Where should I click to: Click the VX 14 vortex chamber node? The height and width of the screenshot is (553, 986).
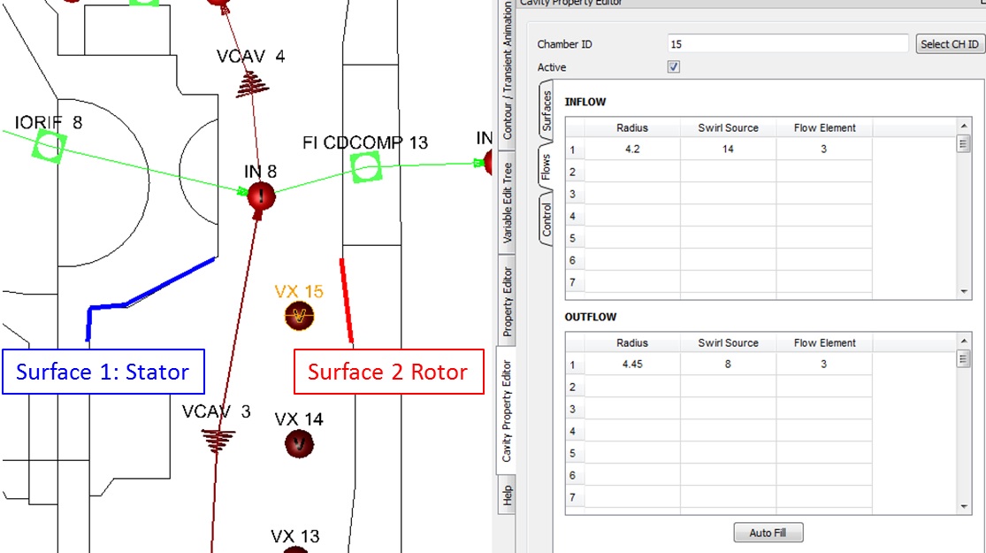pyautogui.click(x=299, y=444)
